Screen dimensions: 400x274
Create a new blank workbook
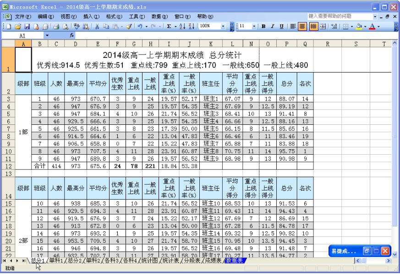[x=9, y=26]
